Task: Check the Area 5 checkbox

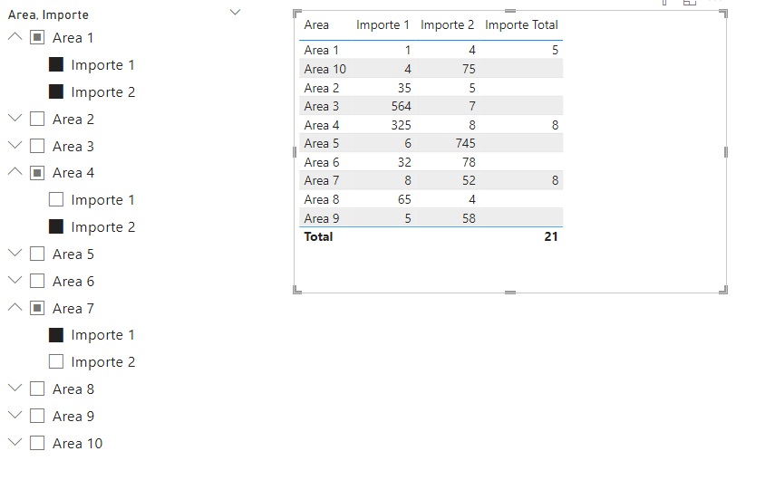Action: pyautogui.click(x=37, y=254)
